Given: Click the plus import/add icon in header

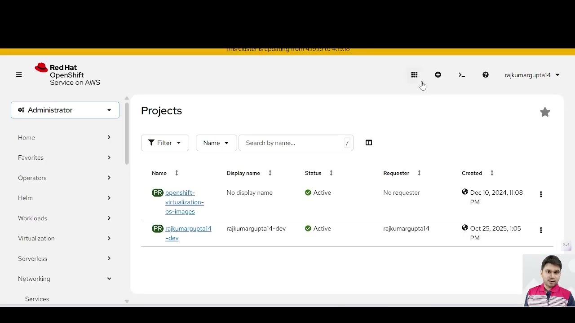Looking at the screenshot, I should (x=438, y=75).
